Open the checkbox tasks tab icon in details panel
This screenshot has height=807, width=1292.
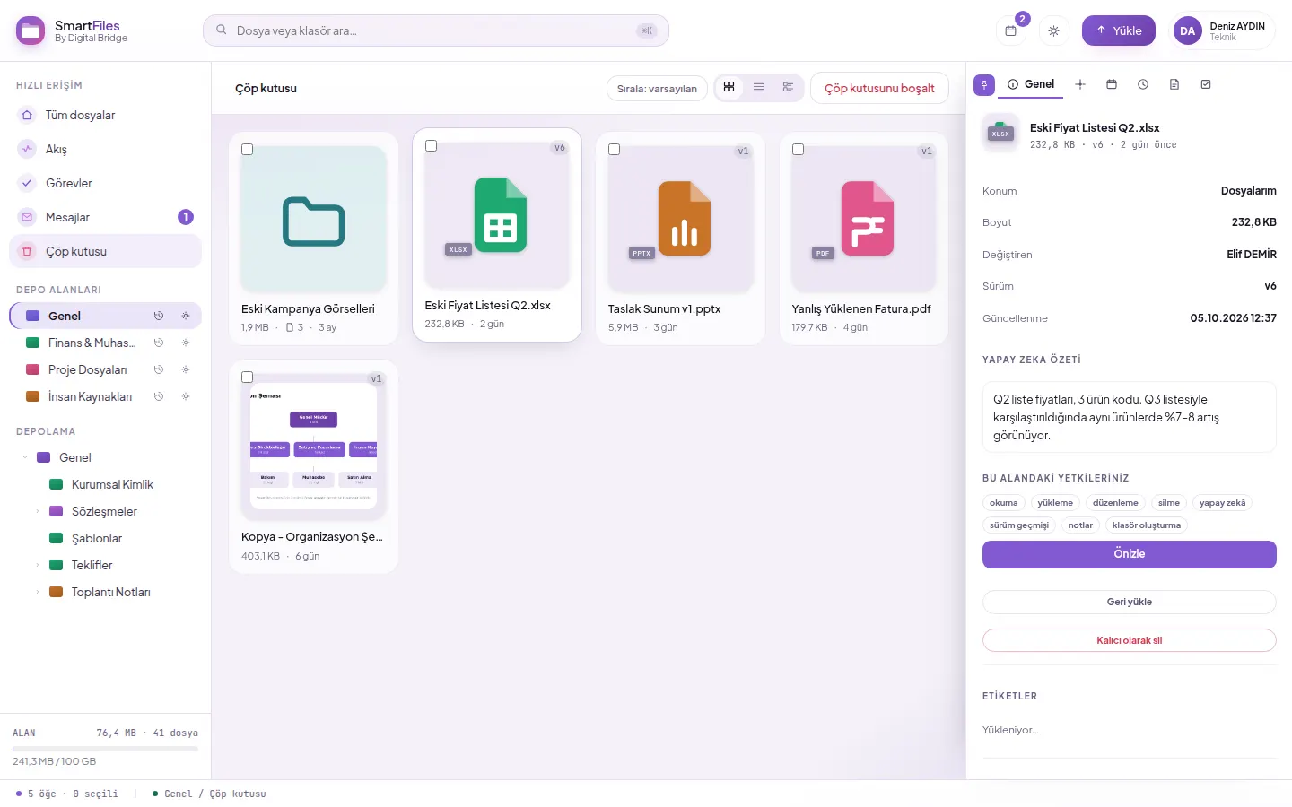[x=1206, y=84]
